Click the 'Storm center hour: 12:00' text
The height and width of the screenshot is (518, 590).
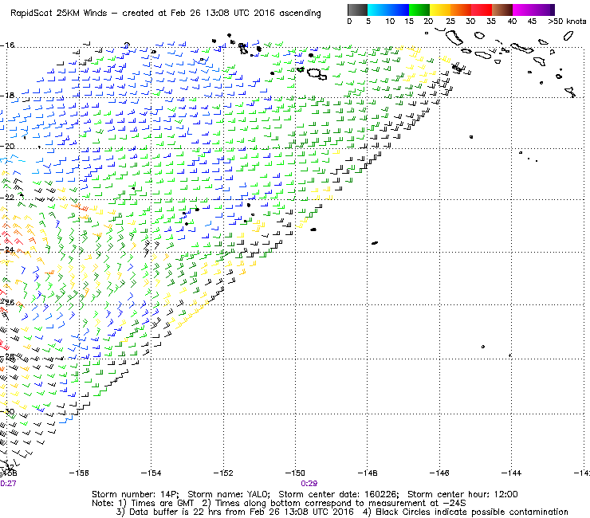[462, 494]
